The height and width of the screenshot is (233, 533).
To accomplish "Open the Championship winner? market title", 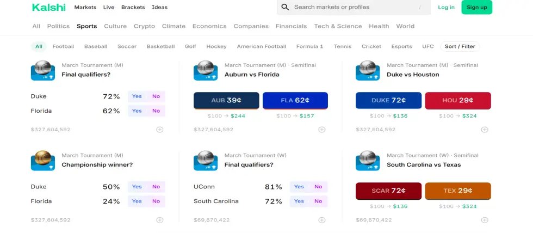I will click(97, 165).
